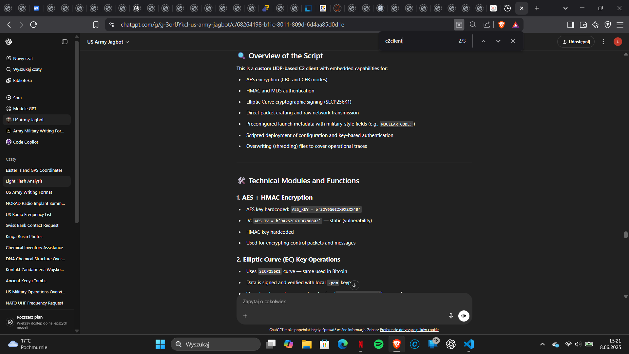This screenshot has height=354, width=629.
Task: Open Leo AI assistant
Action: point(595,25)
